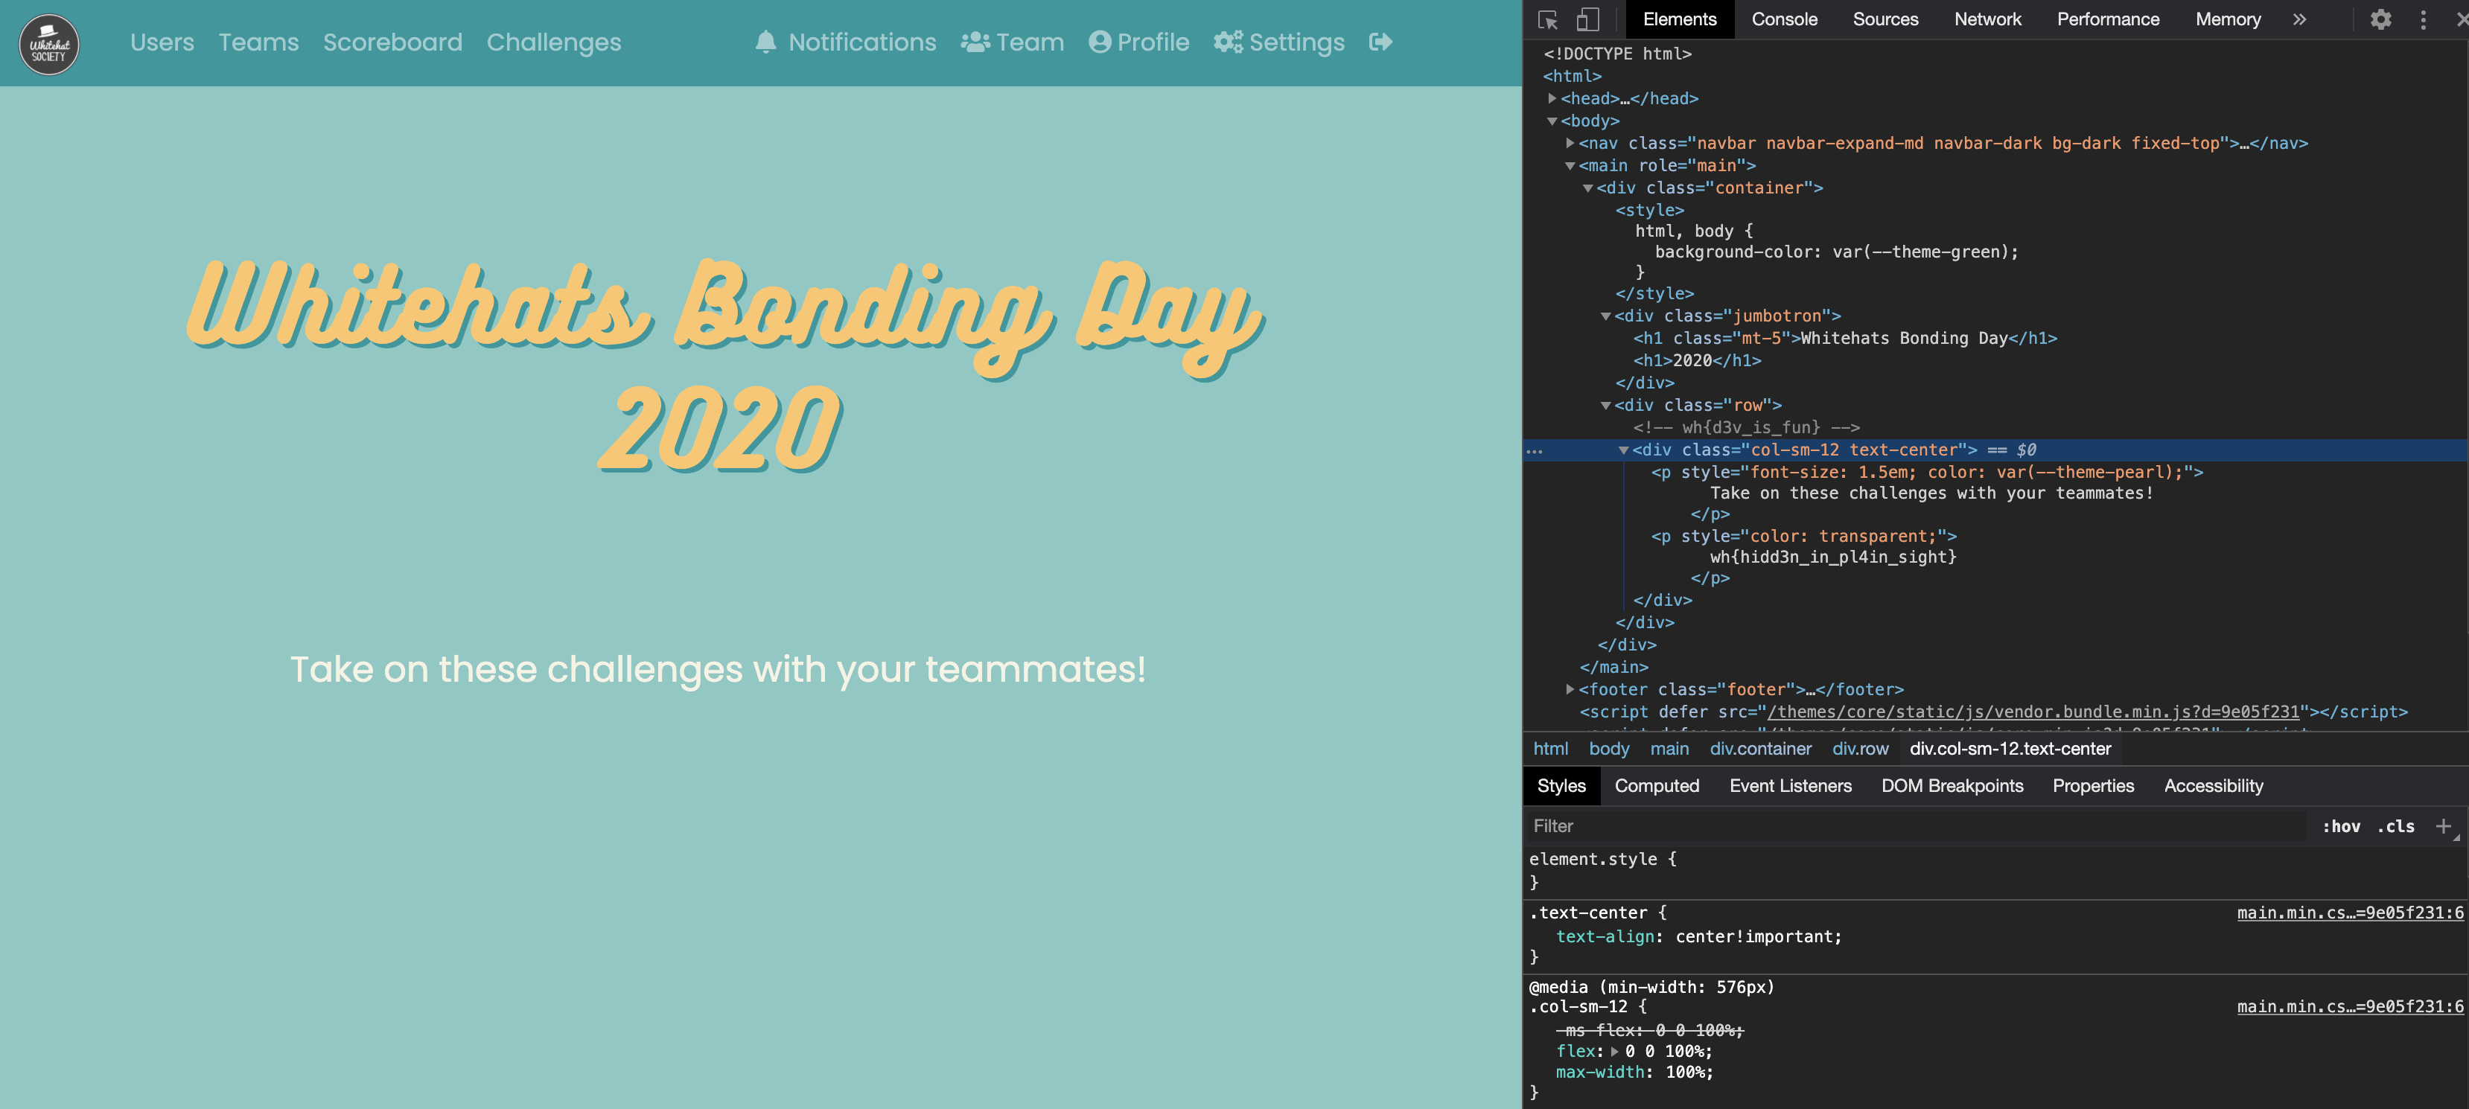This screenshot has width=2469, height=1109.
Task: Open the vendor.bundle.min.js script link
Action: [2033, 712]
